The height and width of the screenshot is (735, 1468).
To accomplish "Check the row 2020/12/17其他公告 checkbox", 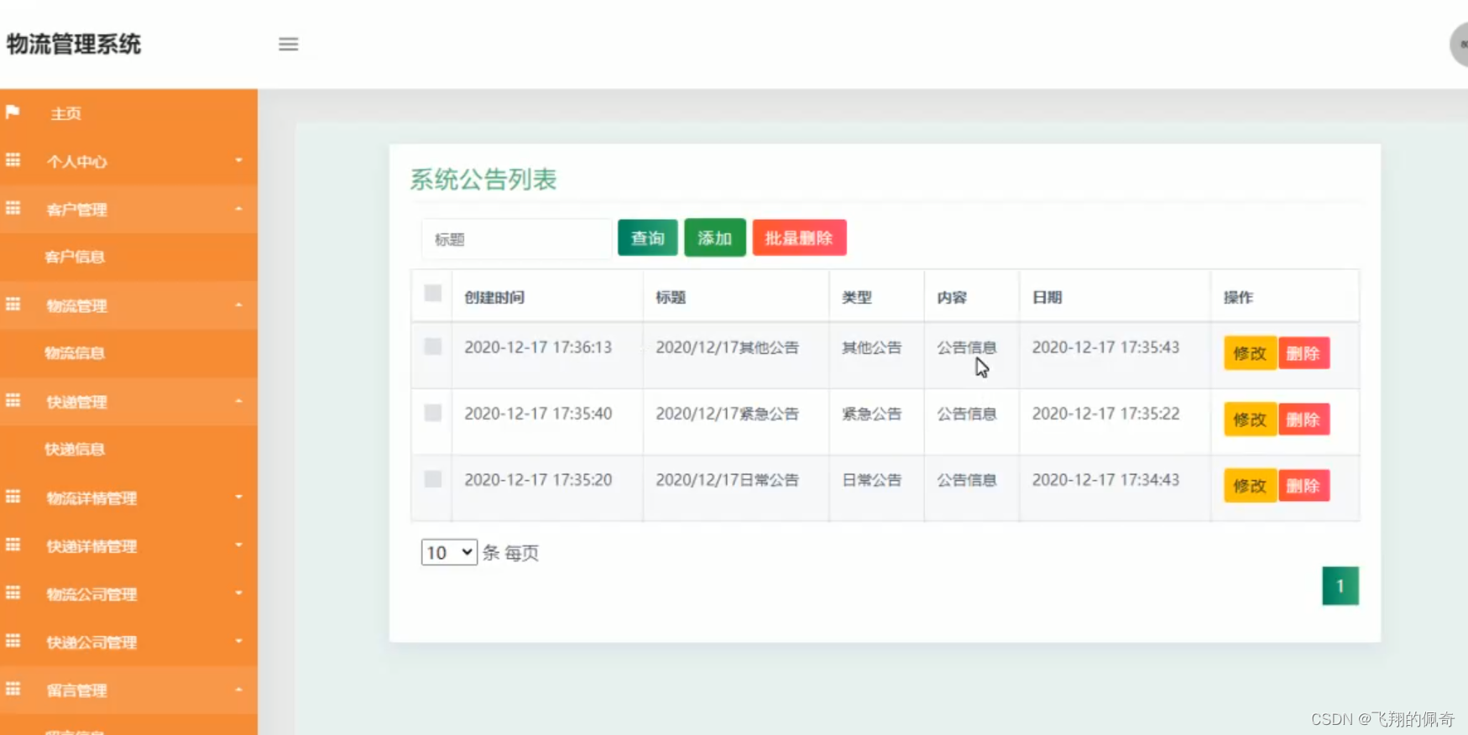I will [x=433, y=347].
